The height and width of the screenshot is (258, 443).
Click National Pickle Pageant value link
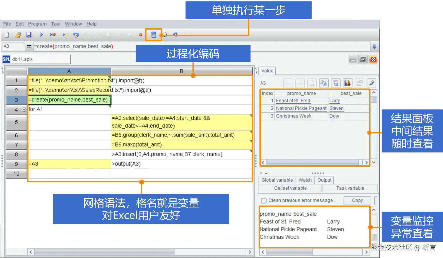pos(301,108)
